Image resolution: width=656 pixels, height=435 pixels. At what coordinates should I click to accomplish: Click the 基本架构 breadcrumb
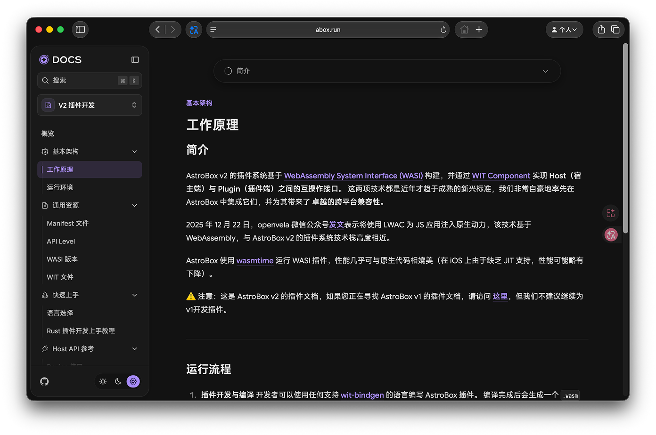pos(199,103)
